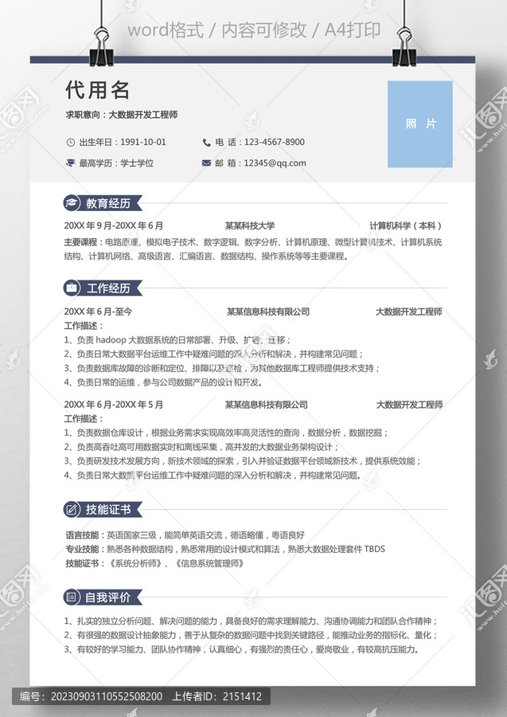Click 某某科技大学 school name
Image resolution: width=507 pixels, height=717 pixels.
point(250,225)
